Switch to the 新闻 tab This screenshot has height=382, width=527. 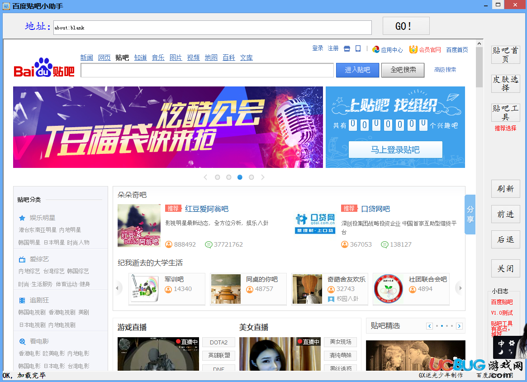87,58
